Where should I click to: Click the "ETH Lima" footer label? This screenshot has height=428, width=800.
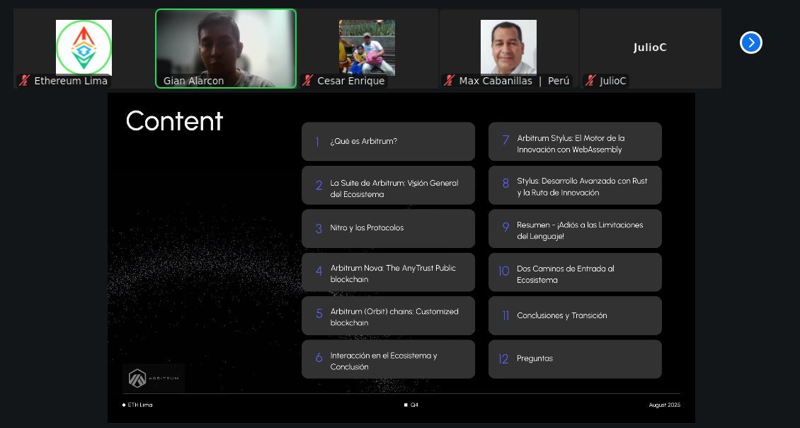[139, 405]
